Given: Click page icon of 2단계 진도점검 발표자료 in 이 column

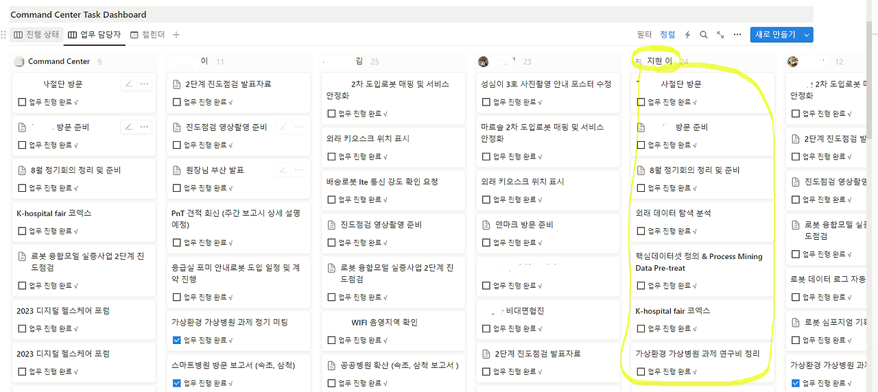Looking at the screenshot, I should [177, 84].
